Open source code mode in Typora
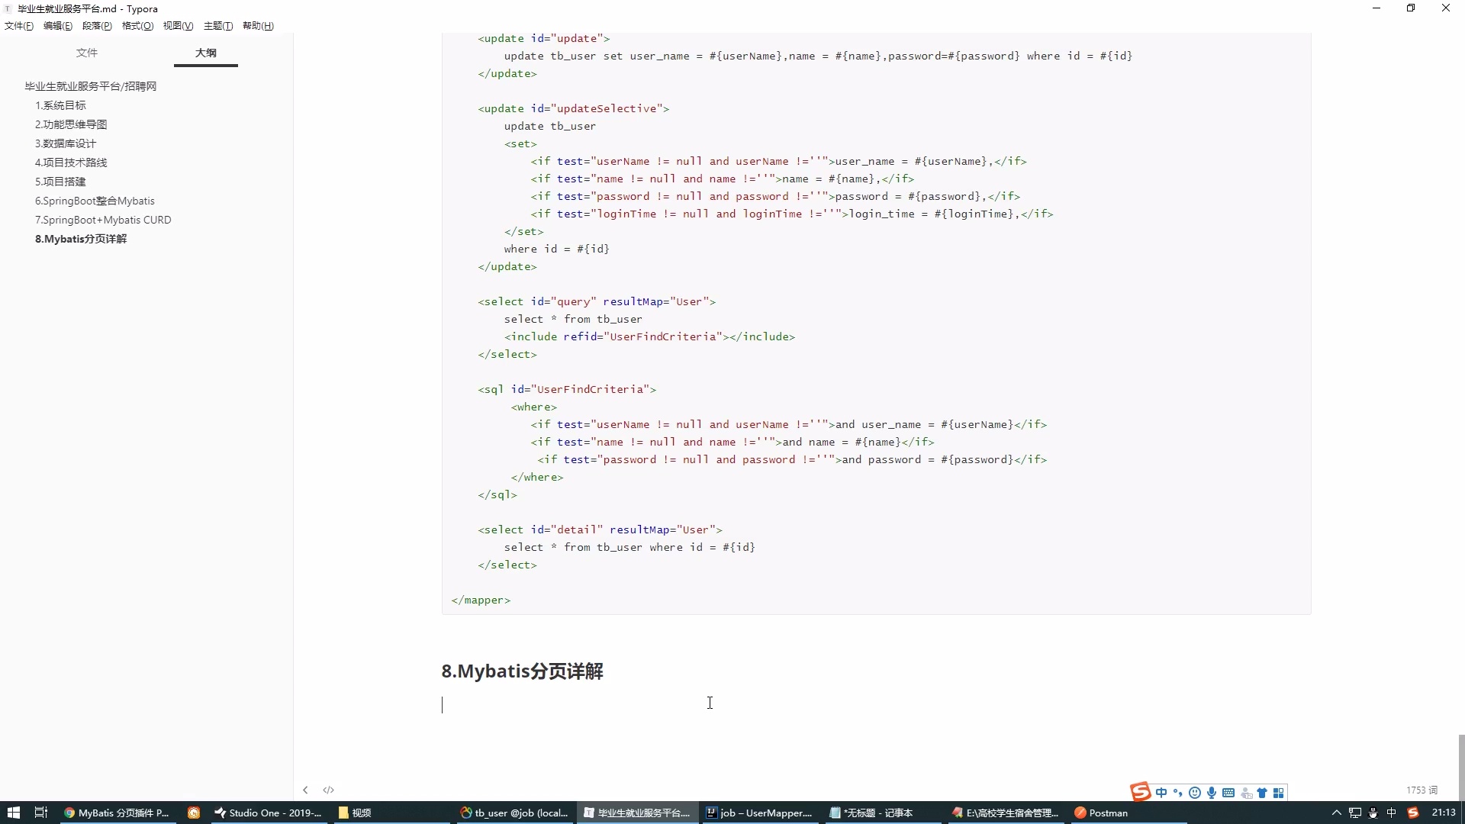Viewport: 1465px width, 824px height. [x=328, y=790]
